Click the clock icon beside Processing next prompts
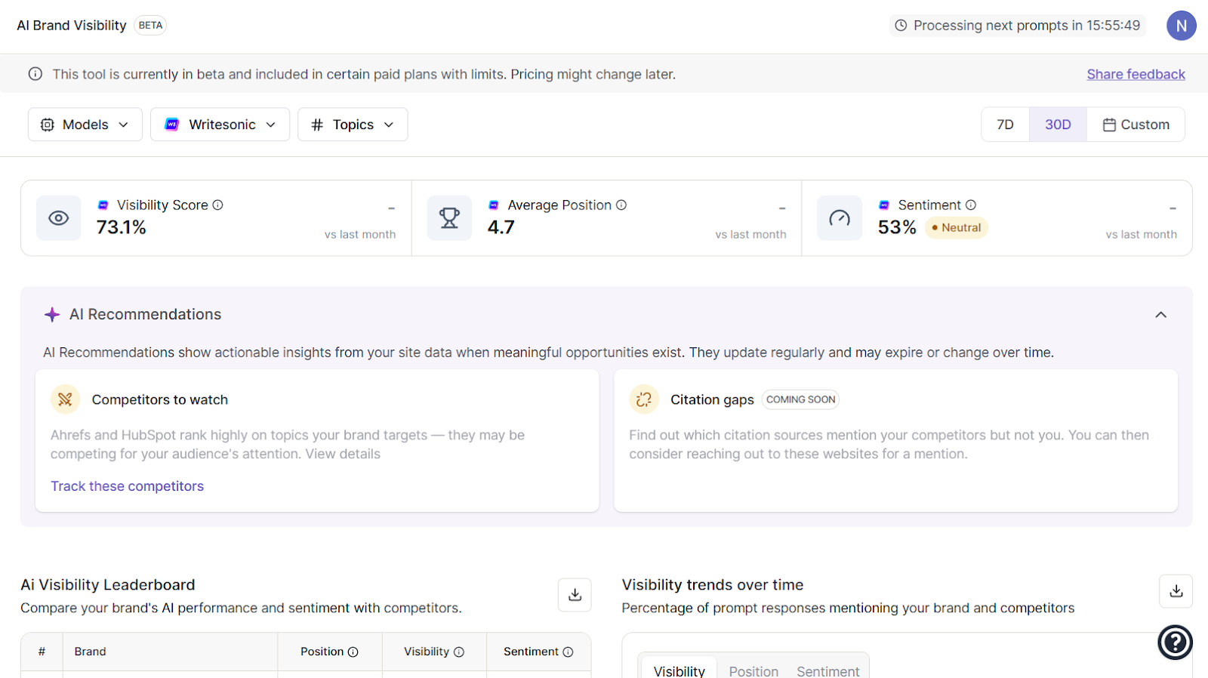The width and height of the screenshot is (1208, 678). [x=901, y=26]
